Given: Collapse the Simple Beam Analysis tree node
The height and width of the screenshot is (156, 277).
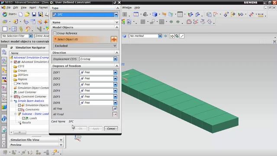Looking at the screenshot, I should point(12,101).
